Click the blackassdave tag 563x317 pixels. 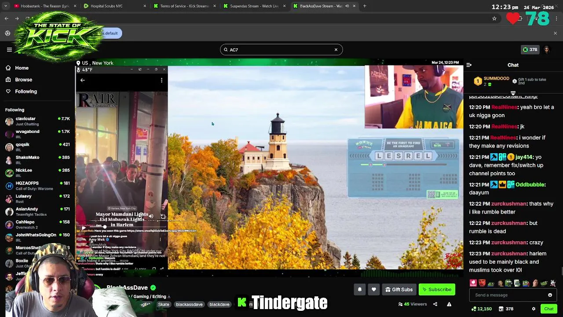(189, 304)
